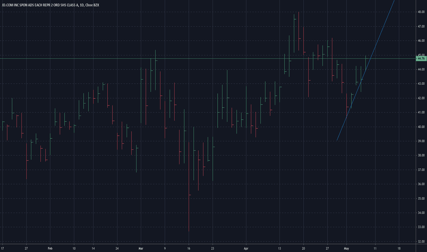
Task: Click the 36.00 price axis label
Action: pos(421,184)
